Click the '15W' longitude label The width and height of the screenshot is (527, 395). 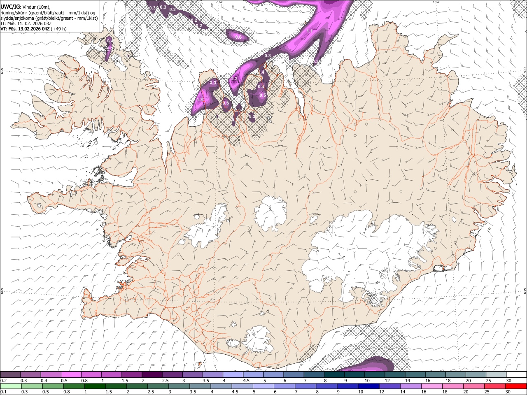(436, 2)
